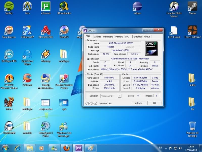Image resolution: width=202 pixels, height=152 pixels.
Task: Open Paint from the taskbar
Action: coord(91,148)
